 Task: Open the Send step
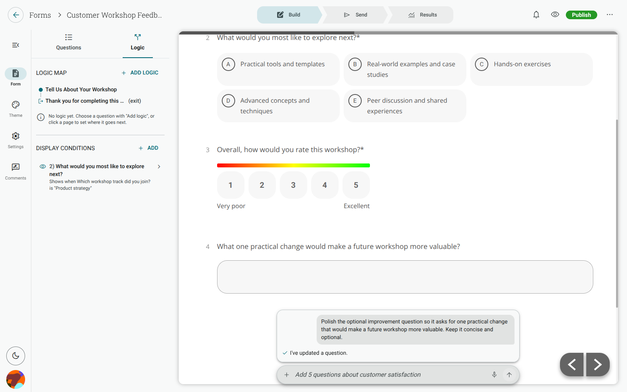355,15
